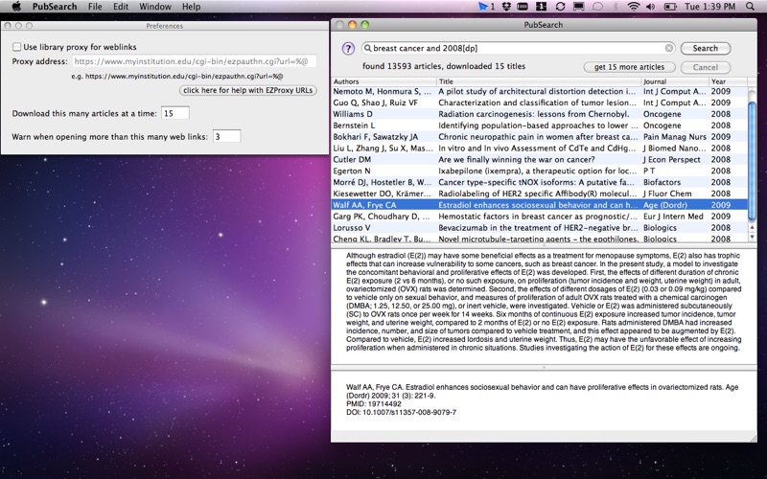Click get 15 more articles button

tap(629, 67)
